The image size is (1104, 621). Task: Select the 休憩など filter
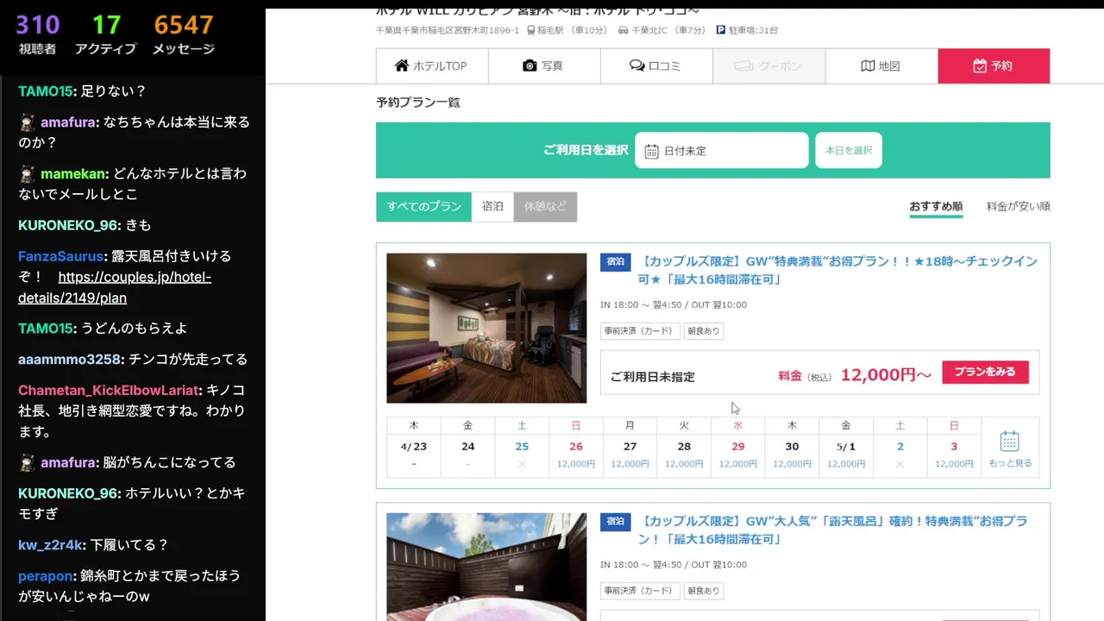pos(545,207)
